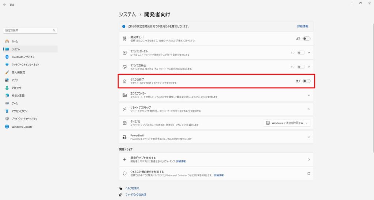374x200 pixels.
Task: Enable the 開発者モード toggle
Action: [x=306, y=39]
